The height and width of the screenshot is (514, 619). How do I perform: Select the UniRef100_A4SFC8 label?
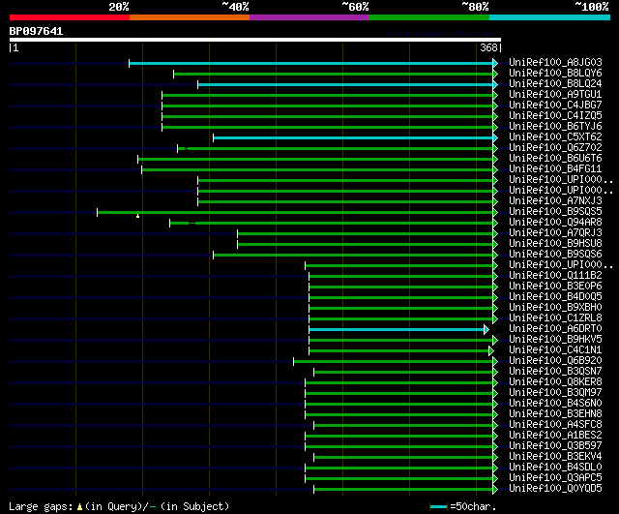[x=555, y=425]
